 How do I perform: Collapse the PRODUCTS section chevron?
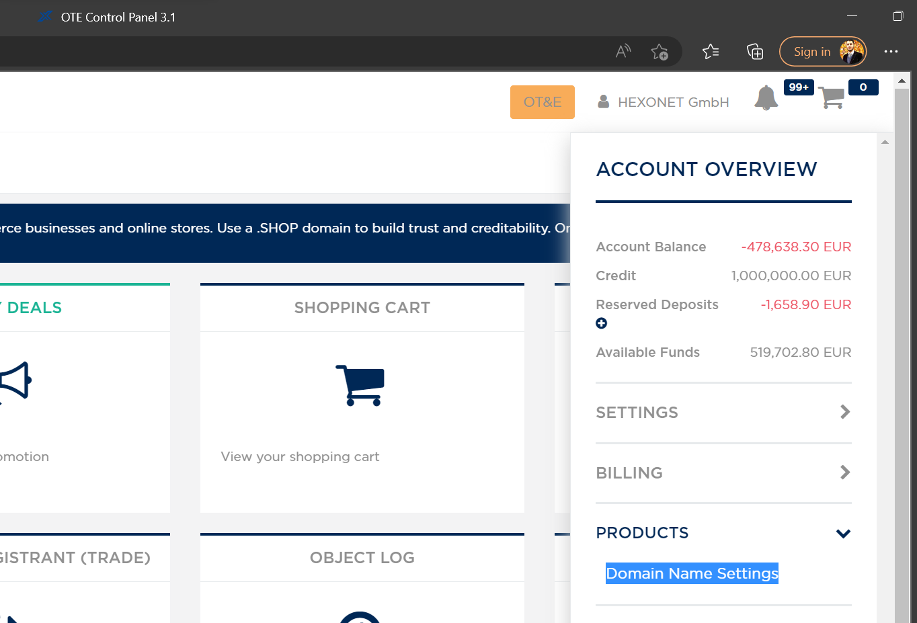pos(843,534)
